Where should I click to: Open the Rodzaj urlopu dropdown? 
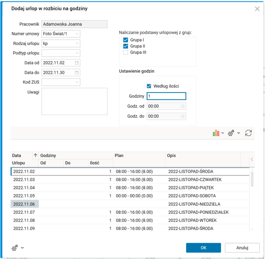click(x=77, y=43)
